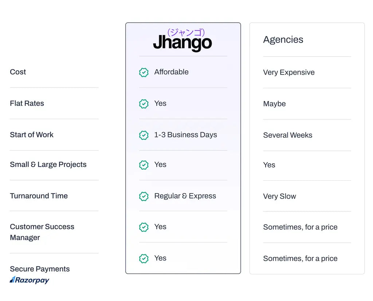Click check badge in Secure Payments row
The height and width of the screenshot is (301, 373).
(x=144, y=258)
